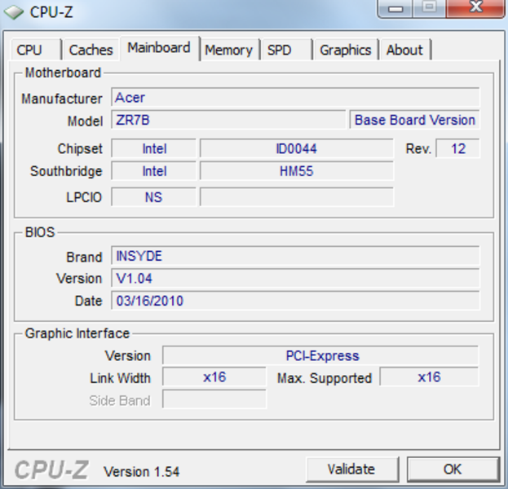Click the BIOS Date 03/16/2010 field
508x489 pixels.
(295, 301)
